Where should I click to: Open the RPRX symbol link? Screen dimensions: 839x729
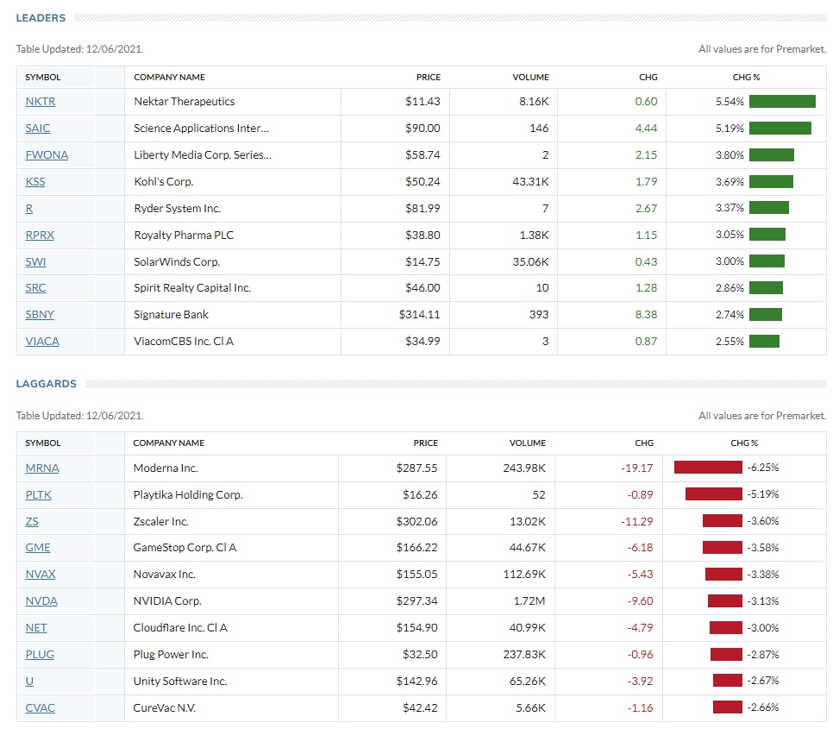tap(40, 235)
